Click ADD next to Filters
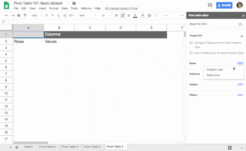 coord(240,95)
